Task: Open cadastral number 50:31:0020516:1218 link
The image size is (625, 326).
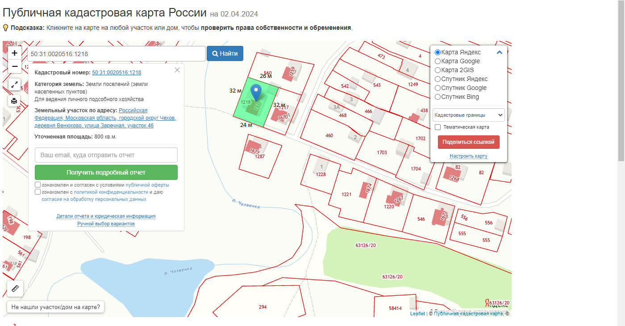Action: pyautogui.click(x=117, y=73)
